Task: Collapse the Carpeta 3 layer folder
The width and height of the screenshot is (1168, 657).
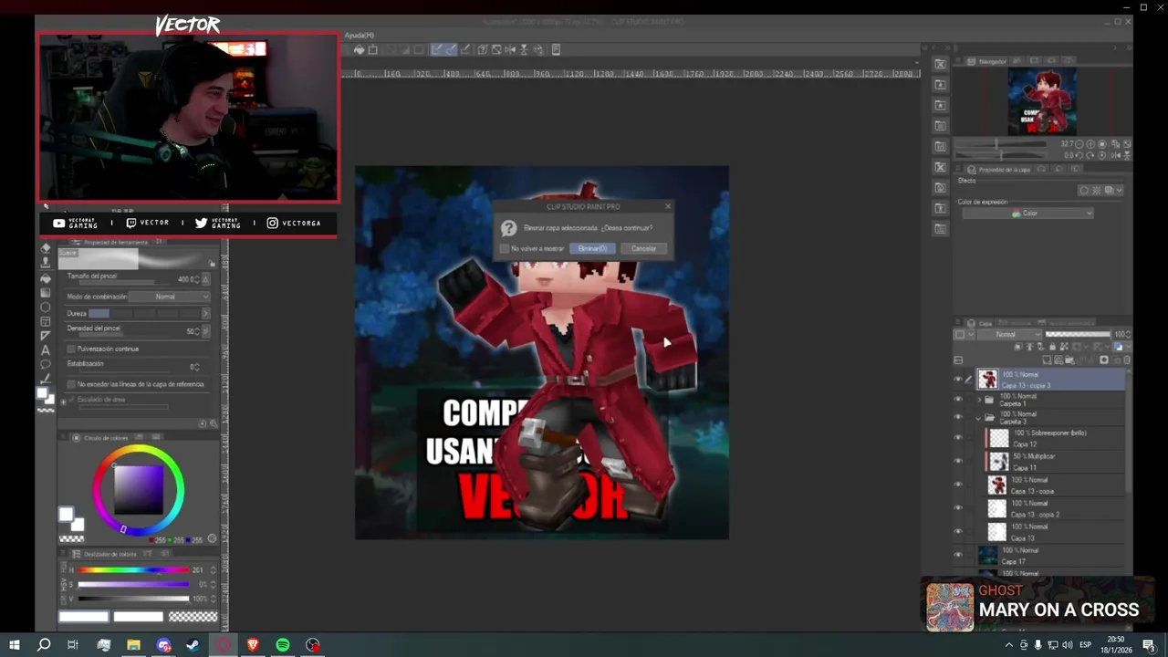Action: click(978, 419)
